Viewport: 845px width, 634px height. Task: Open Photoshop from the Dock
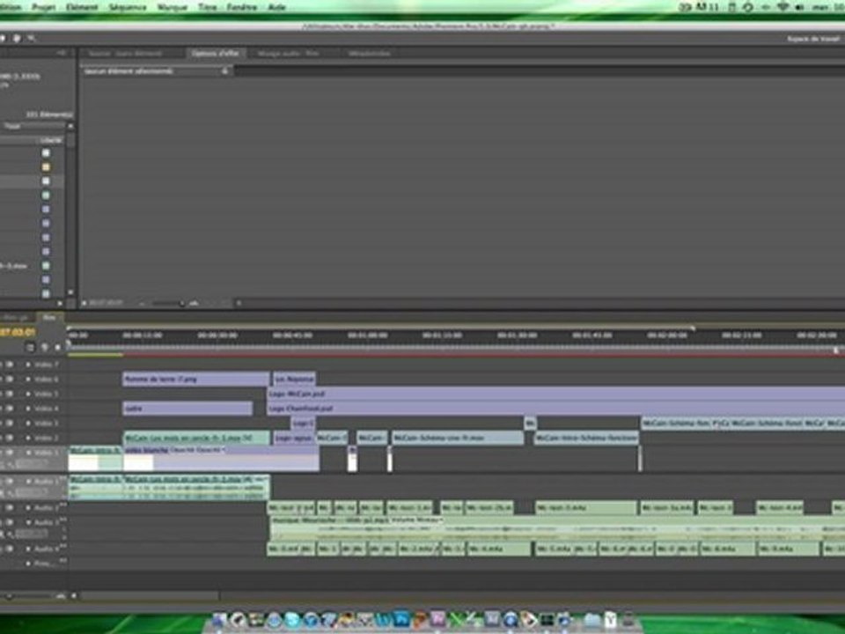(401, 619)
